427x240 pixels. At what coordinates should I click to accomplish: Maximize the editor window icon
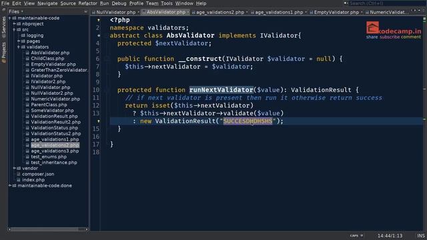pyautogui.click(x=423, y=11)
